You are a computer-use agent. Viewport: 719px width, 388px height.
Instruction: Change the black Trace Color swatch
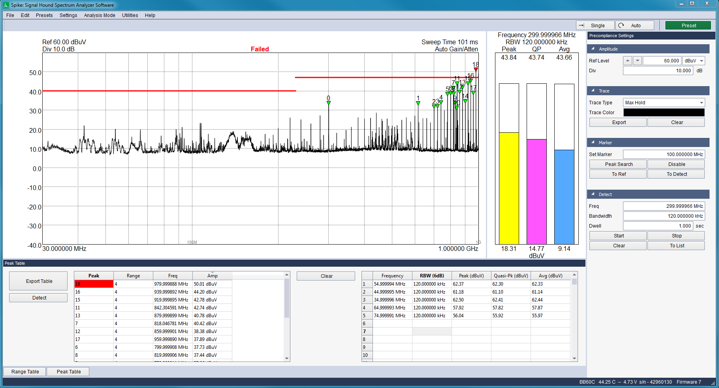coord(663,112)
